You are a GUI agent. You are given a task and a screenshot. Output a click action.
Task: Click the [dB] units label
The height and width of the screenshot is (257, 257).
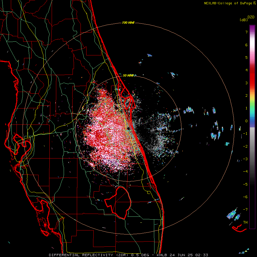point(244,20)
